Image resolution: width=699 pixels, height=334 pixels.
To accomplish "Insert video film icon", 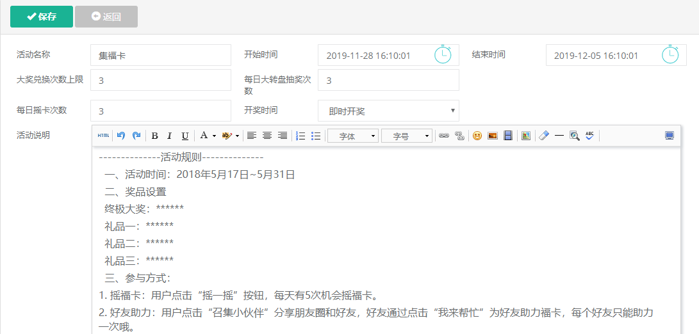I will [x=508, y=136].
